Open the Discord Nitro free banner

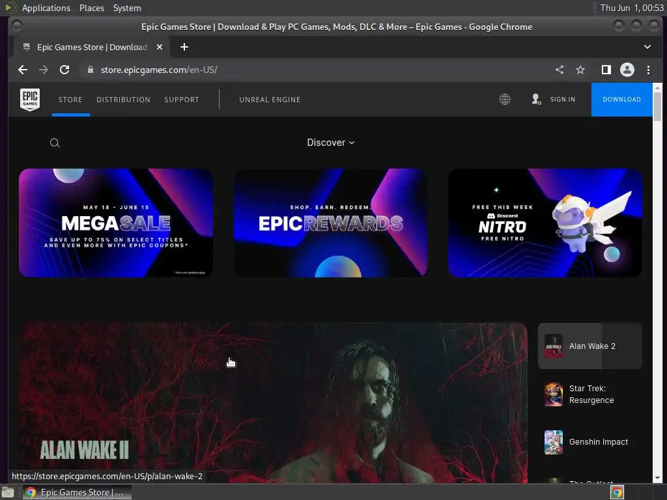pos(545,223)
